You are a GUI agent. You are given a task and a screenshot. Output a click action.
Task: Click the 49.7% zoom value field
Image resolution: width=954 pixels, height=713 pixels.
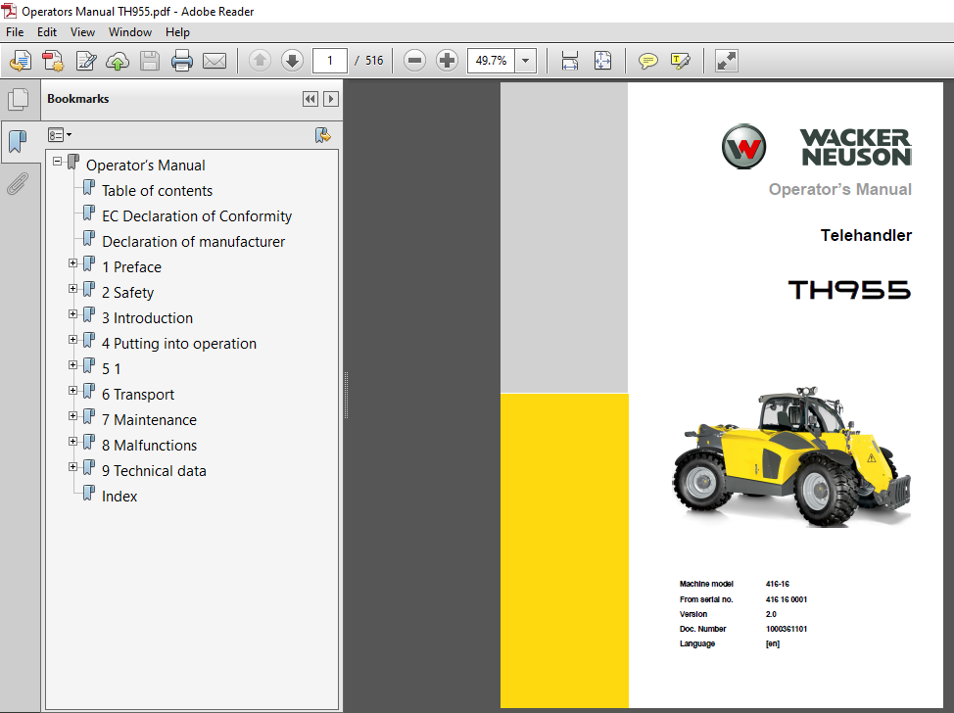tap(491, 60)
